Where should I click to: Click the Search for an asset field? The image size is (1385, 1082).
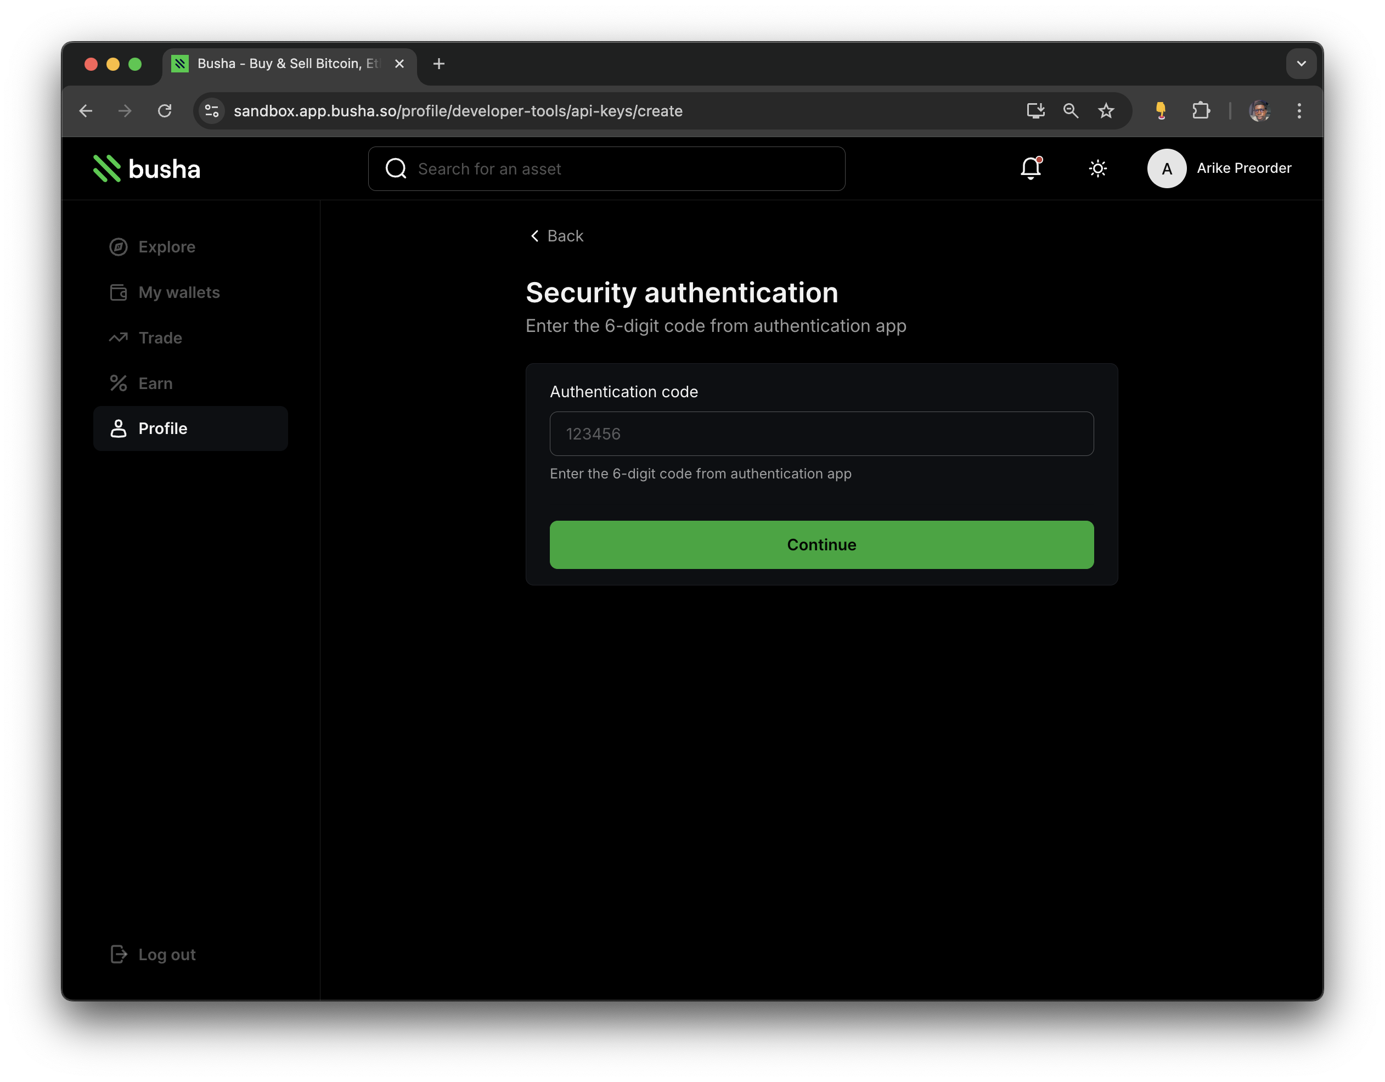click(606, 168)
